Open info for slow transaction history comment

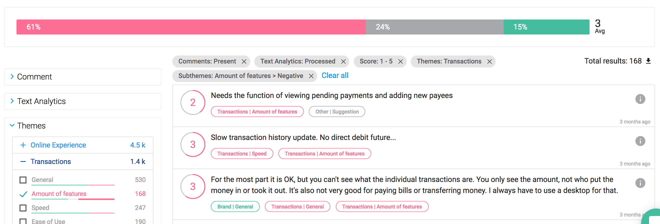coord(640,141)
